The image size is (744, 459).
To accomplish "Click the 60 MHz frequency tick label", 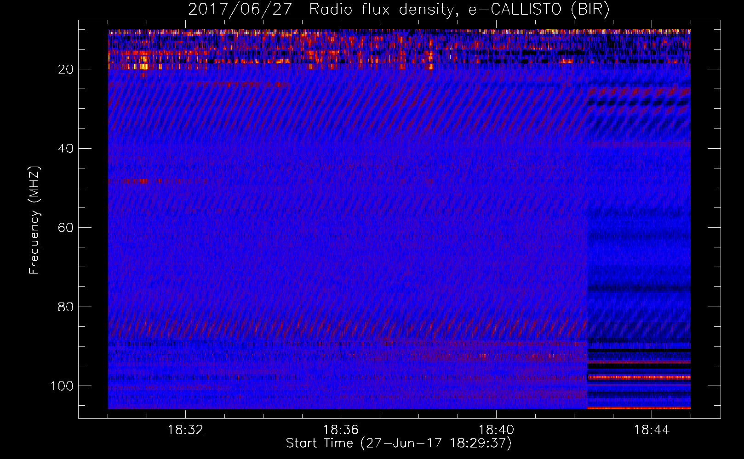I will click(x=66, y=228).
